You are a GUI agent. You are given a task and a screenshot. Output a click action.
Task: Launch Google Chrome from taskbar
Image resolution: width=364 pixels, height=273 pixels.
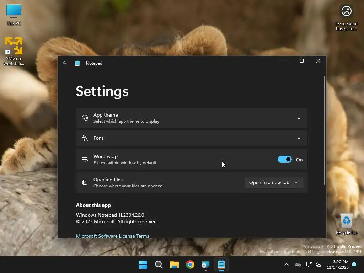click(190, 264)
